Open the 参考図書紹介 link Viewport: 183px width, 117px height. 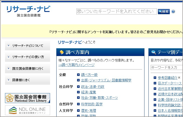click(x=167, y=78)
